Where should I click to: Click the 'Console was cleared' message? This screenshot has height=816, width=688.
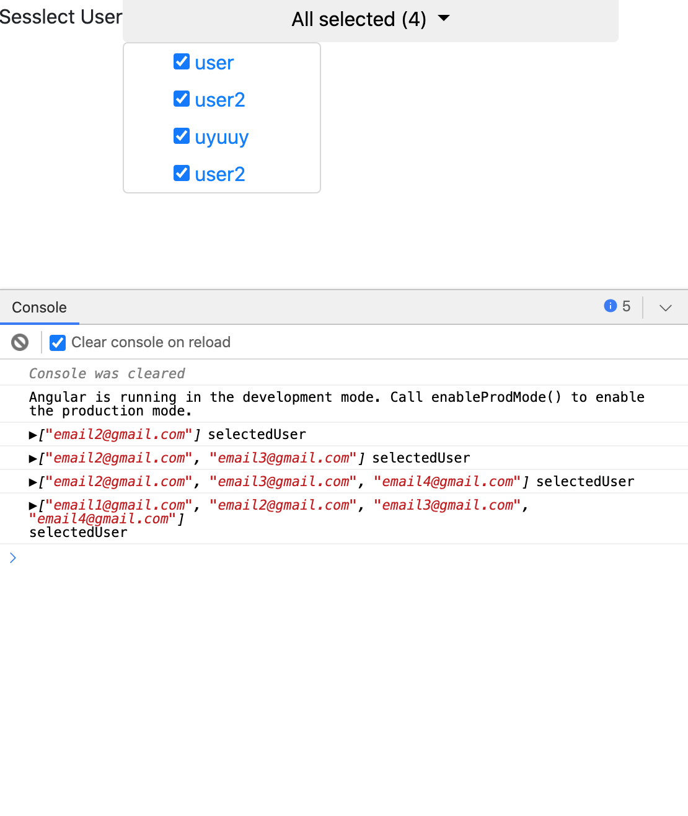tap(107, 373)
